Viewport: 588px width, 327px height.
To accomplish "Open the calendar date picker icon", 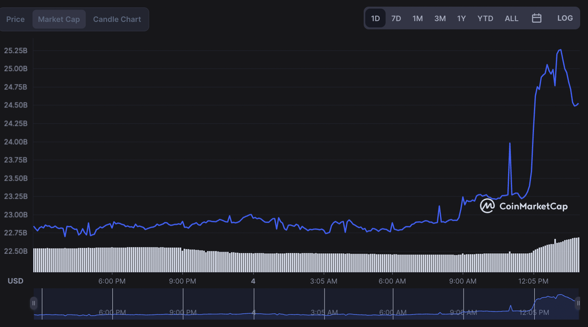I will (537, 18).
